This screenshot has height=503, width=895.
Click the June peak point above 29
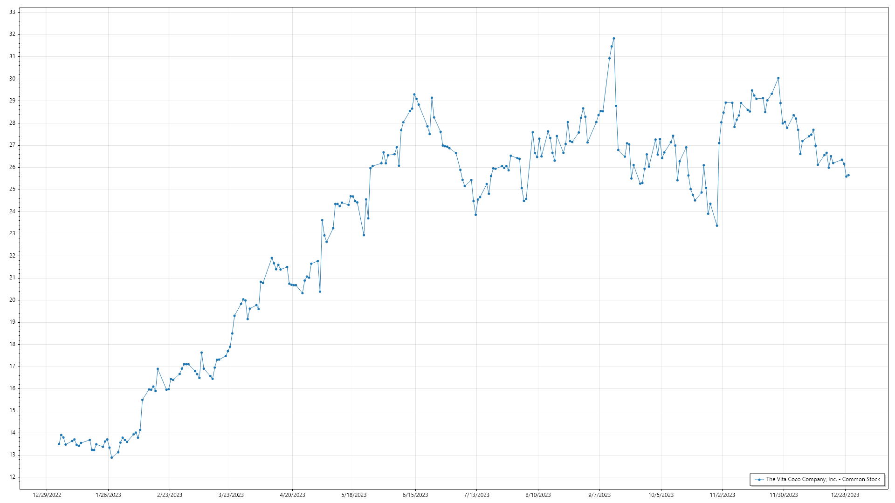tap(414, 95)
